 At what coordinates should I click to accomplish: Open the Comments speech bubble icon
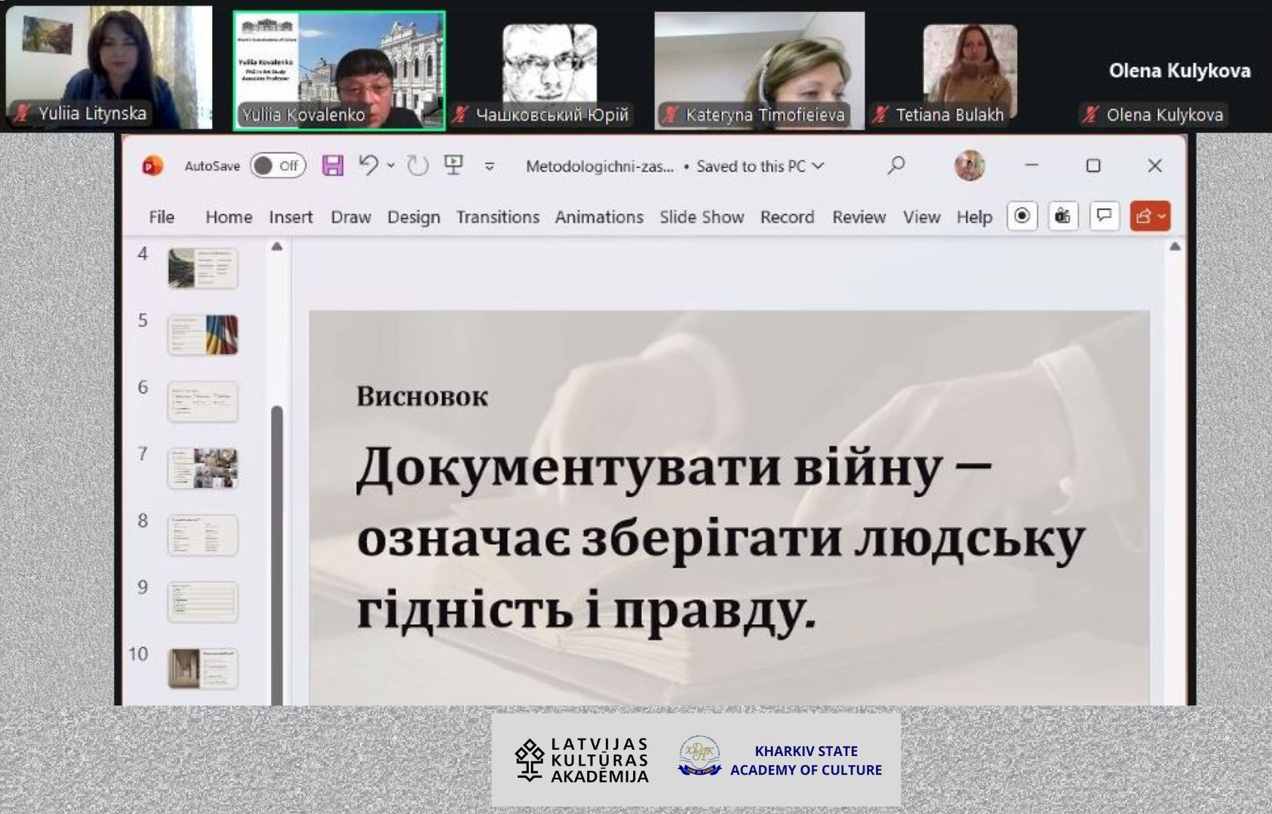point(1104,216)
